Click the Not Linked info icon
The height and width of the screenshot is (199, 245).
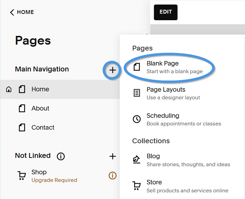61,156
